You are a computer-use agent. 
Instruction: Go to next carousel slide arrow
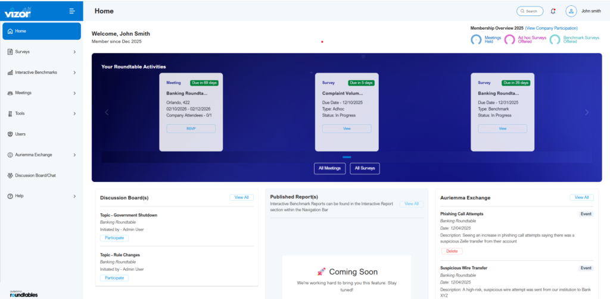tap(586, 112)
